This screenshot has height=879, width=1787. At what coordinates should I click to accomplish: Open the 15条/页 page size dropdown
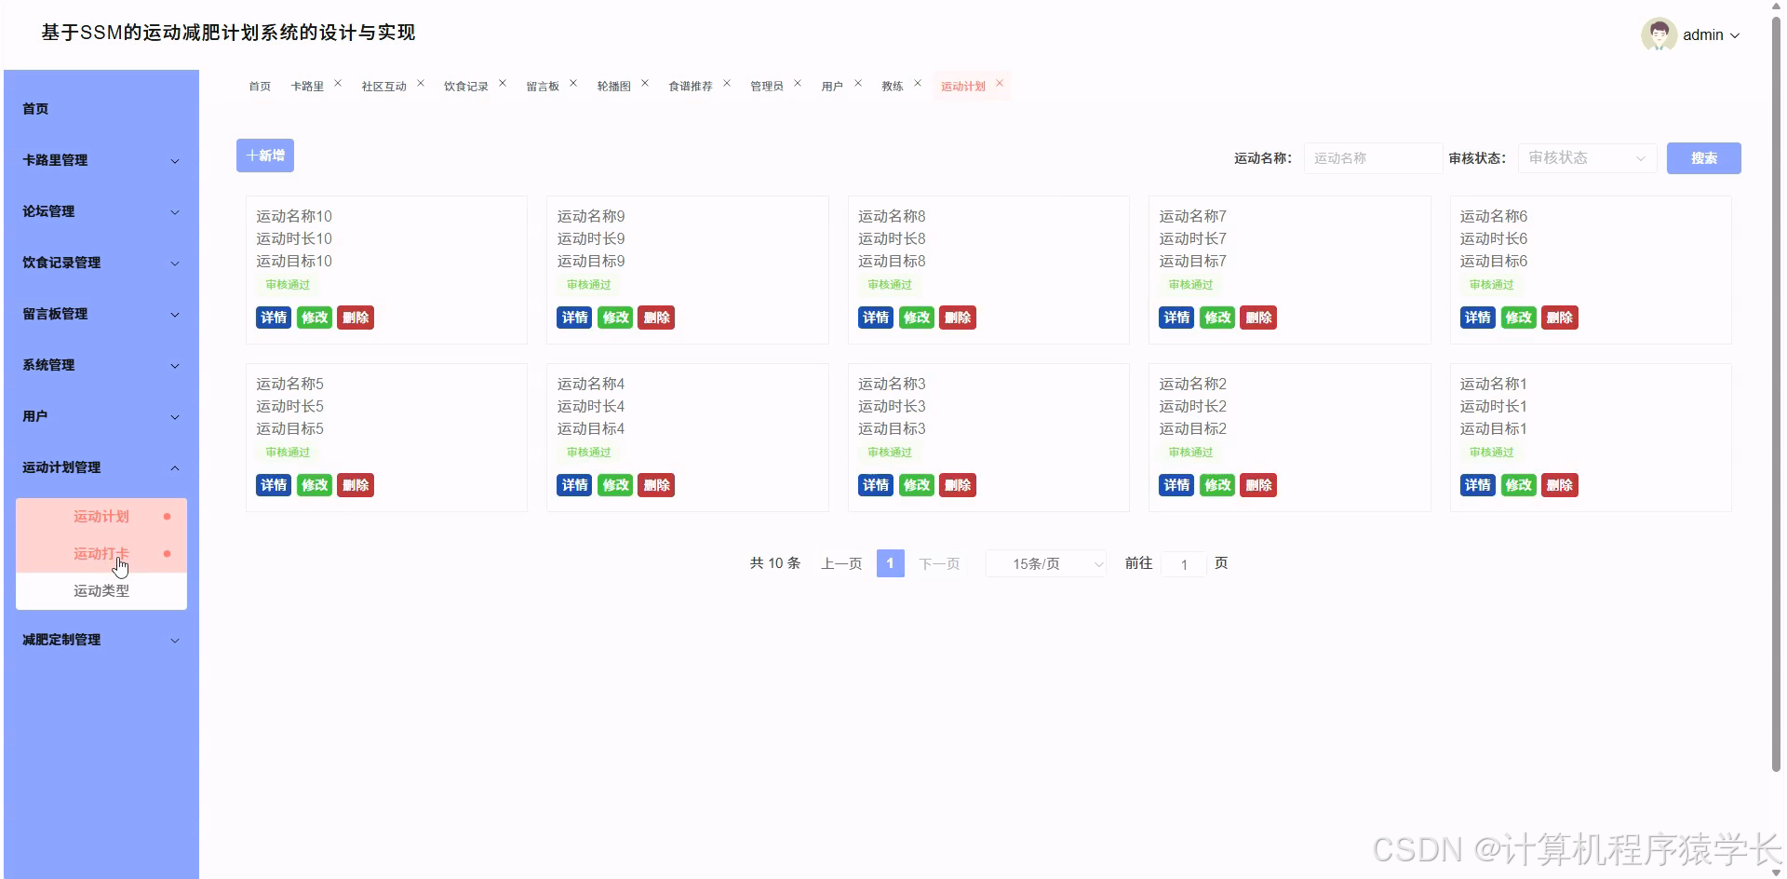point(1045,563)
